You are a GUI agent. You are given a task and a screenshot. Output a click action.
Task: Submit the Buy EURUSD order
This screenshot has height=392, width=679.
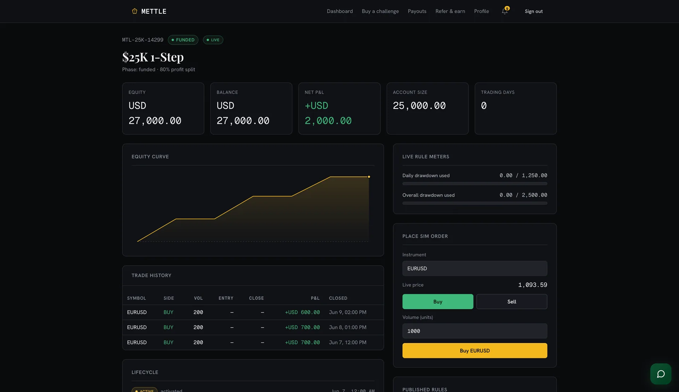(x=475, y=351)
